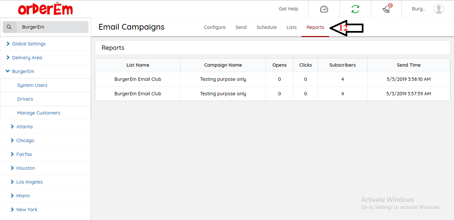
Task: Click the Get Help link
Action: [288, 9]
